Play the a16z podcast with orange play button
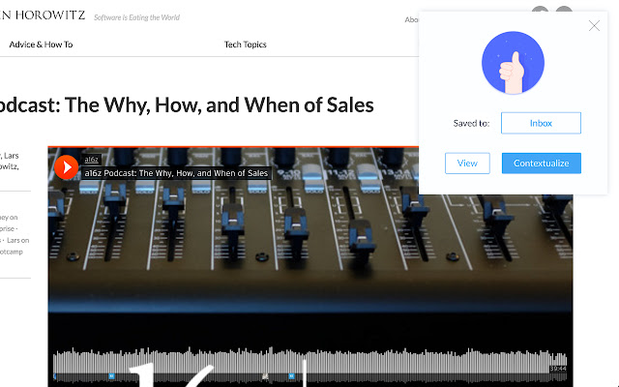Viewport: 619px width, 387px height. (x=66, y=167)
